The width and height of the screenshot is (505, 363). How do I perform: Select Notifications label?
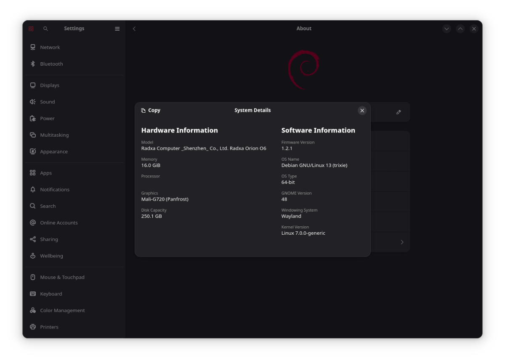55,189
